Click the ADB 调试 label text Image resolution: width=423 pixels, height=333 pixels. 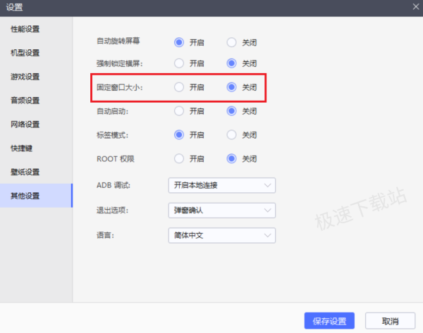pos(114,185)
